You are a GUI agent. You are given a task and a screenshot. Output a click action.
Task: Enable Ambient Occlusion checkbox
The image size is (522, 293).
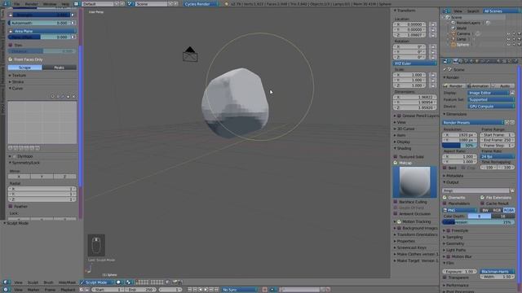(396, 213)
